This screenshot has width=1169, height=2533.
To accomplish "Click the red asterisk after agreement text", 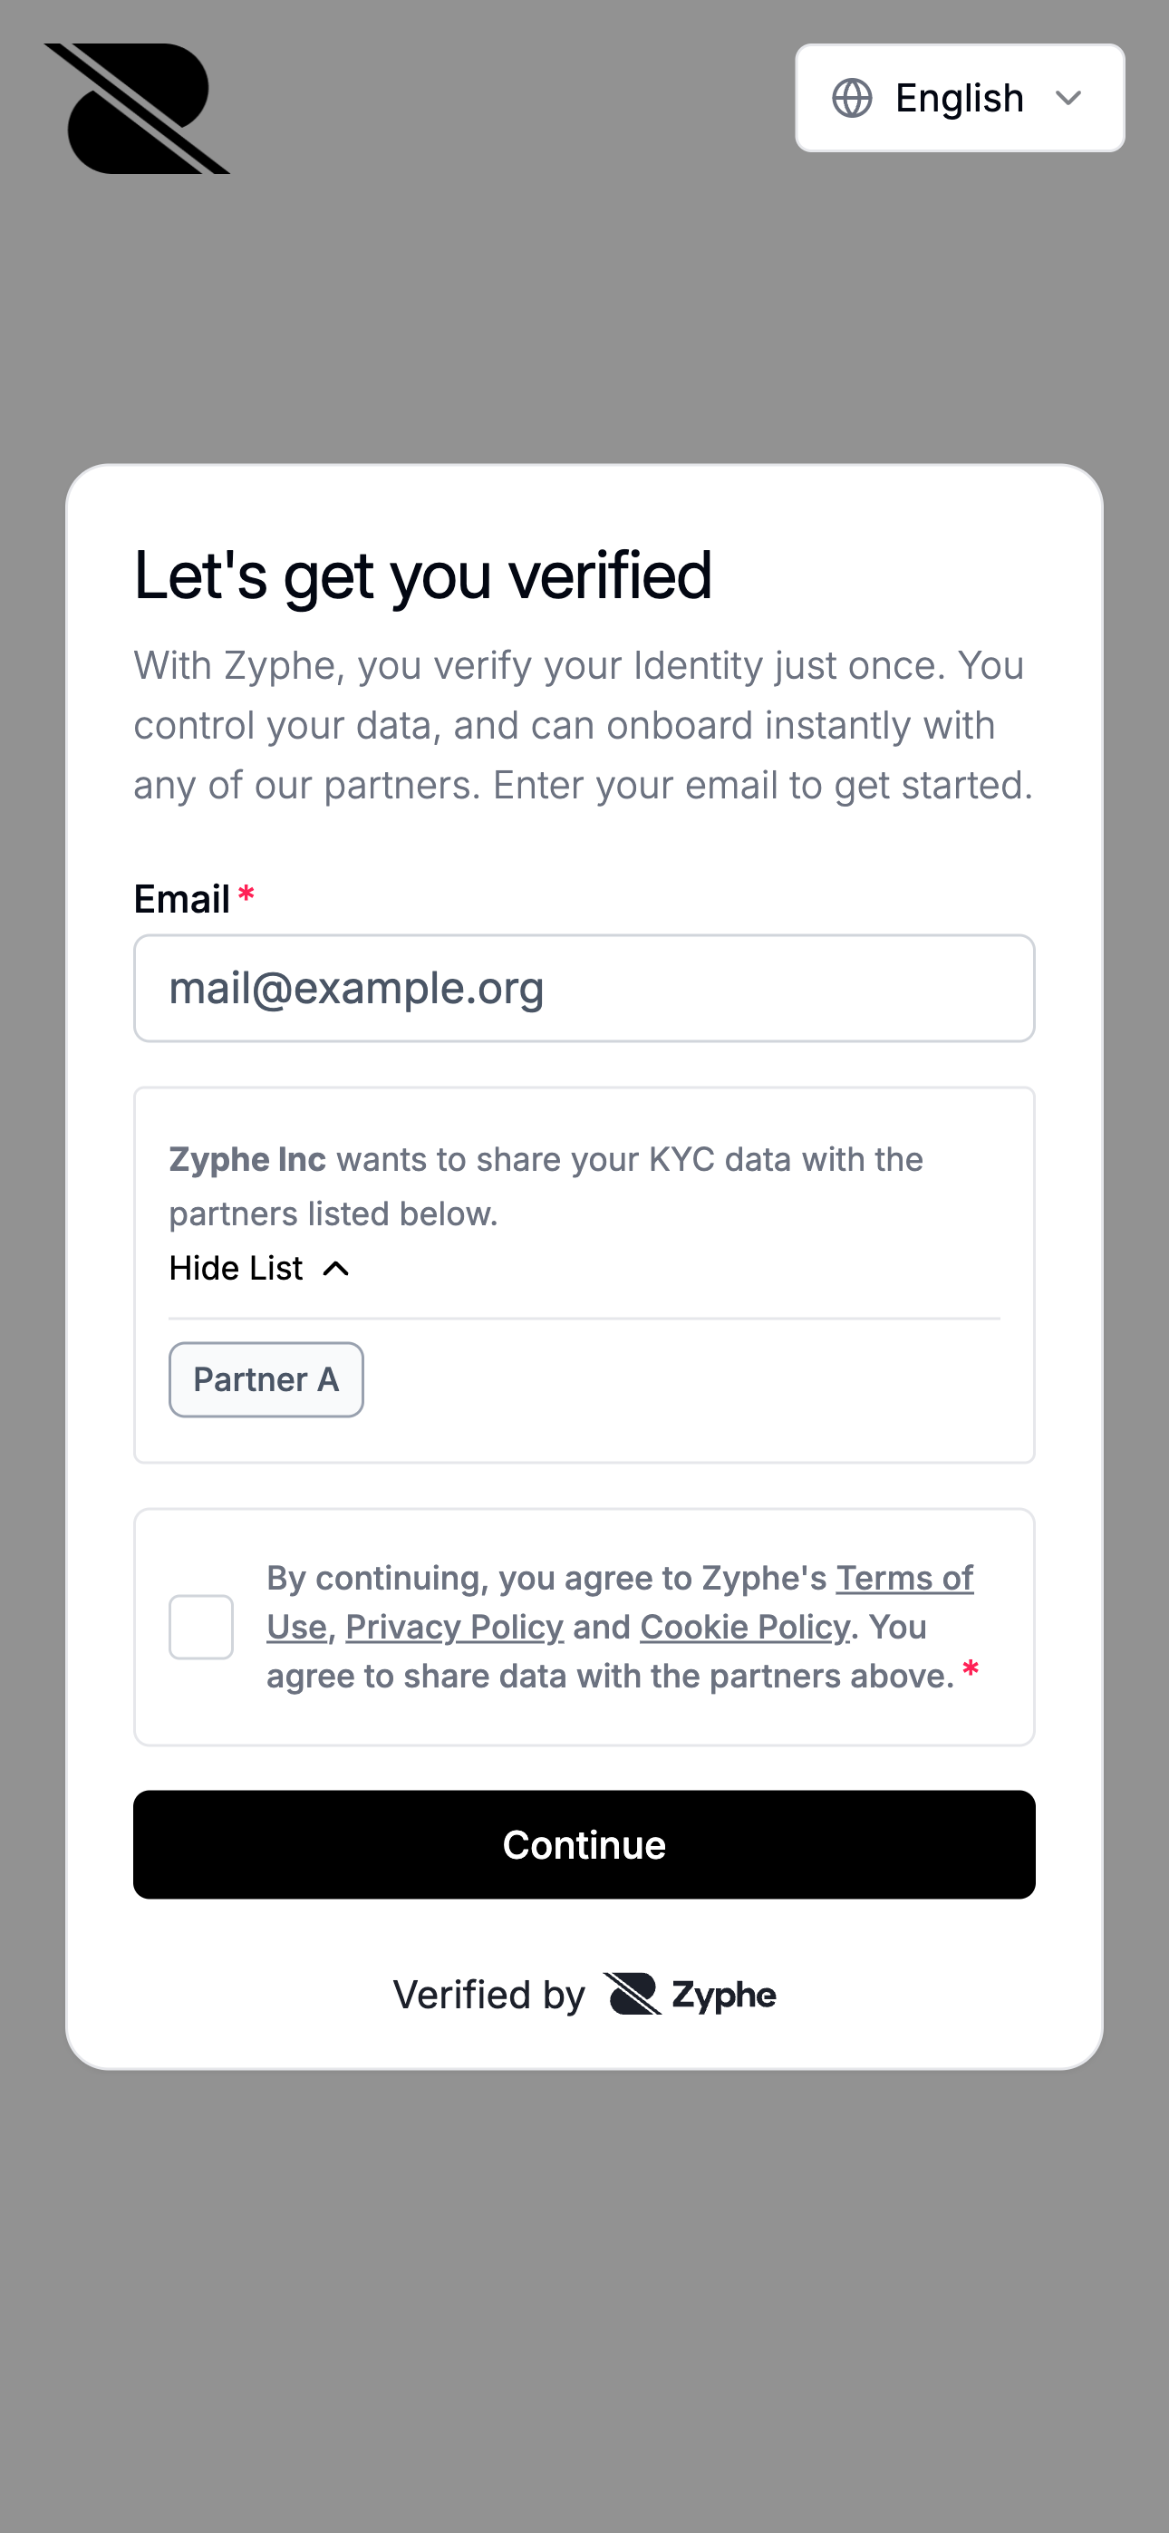I will tap(971, 1668).
